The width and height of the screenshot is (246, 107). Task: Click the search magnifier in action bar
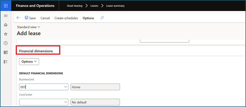click(x=102, y=18)
